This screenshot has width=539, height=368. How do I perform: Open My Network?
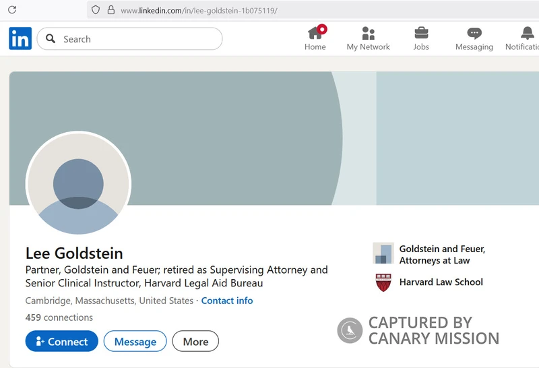pyautogui.click(x=368, y=38)
